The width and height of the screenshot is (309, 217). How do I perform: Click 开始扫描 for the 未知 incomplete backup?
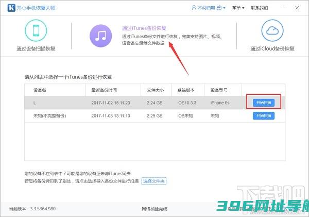pyautogui.click(x=264, y=115)
